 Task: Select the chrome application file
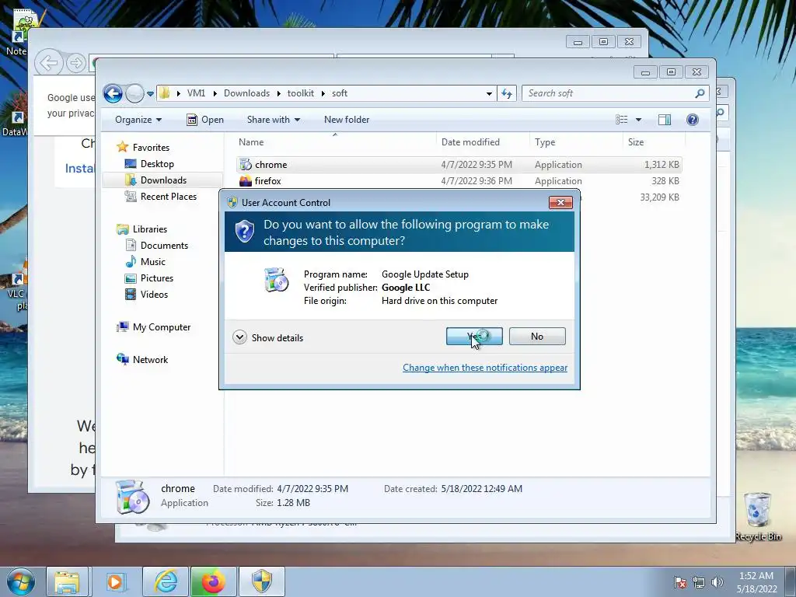click(x=459, y=165)
